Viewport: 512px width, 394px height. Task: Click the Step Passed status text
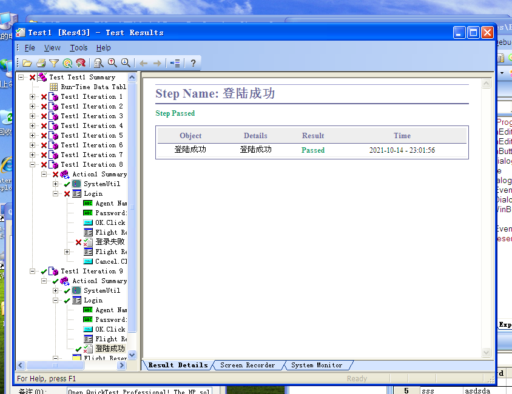pos(175,113)
